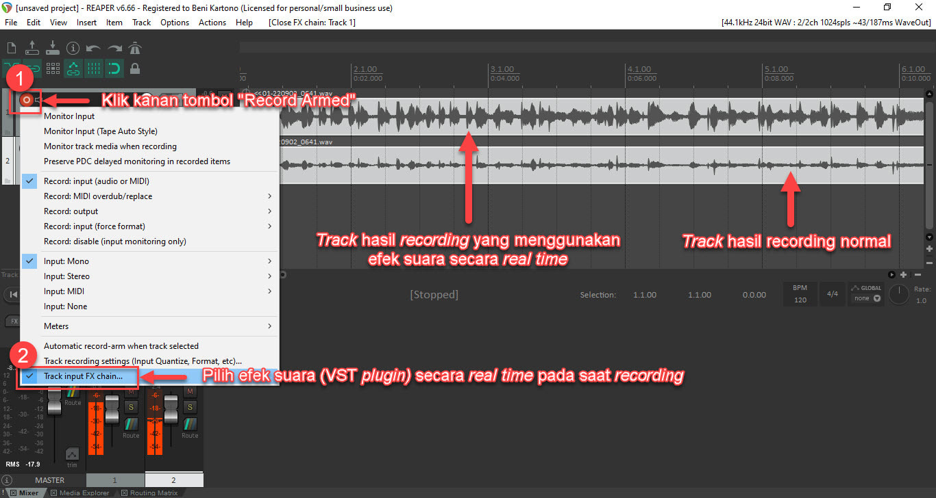Open checked Track input FX chain entry
Viewport: 936px width, 498px height.
(x=149, y=376)
